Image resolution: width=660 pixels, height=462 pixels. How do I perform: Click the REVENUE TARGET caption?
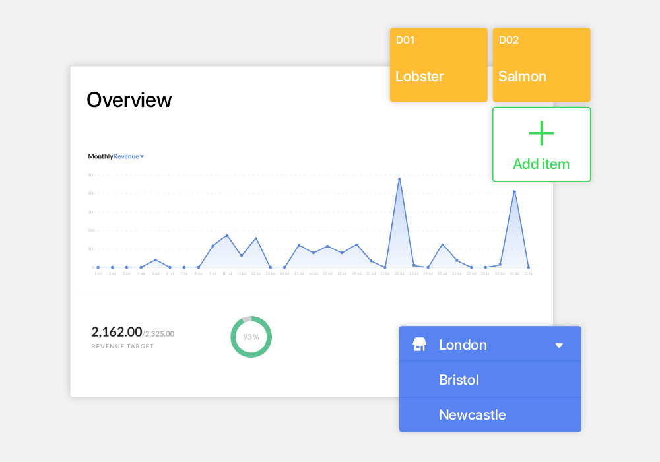(x=122, y=346)
